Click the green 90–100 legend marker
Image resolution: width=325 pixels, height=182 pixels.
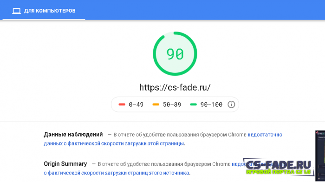193,104
